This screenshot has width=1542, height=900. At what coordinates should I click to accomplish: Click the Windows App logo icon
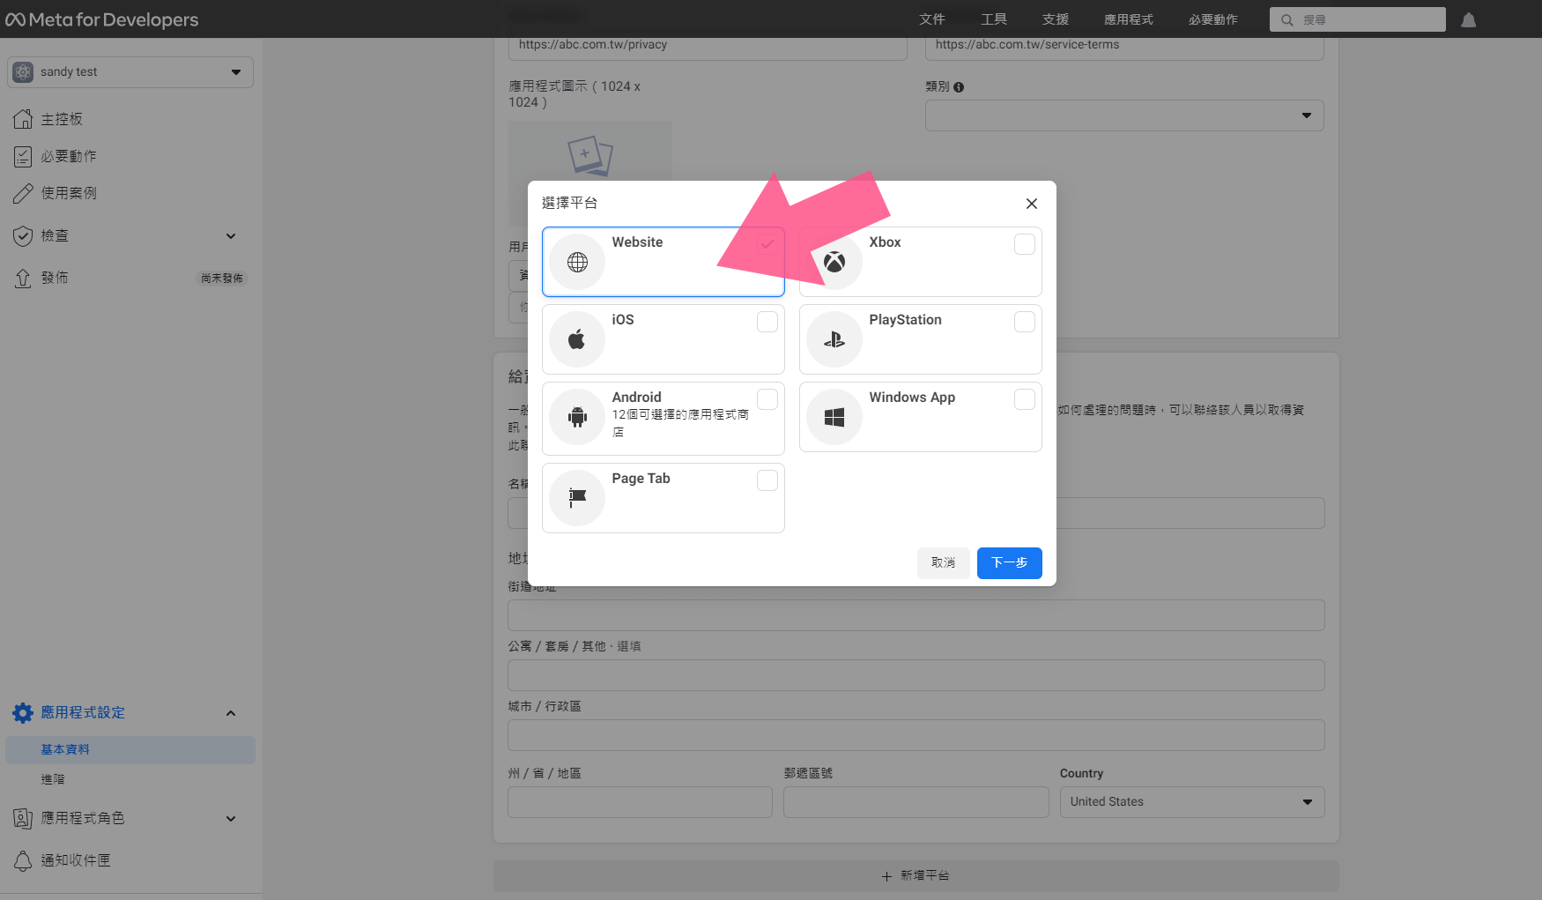[x=834, y=417]
